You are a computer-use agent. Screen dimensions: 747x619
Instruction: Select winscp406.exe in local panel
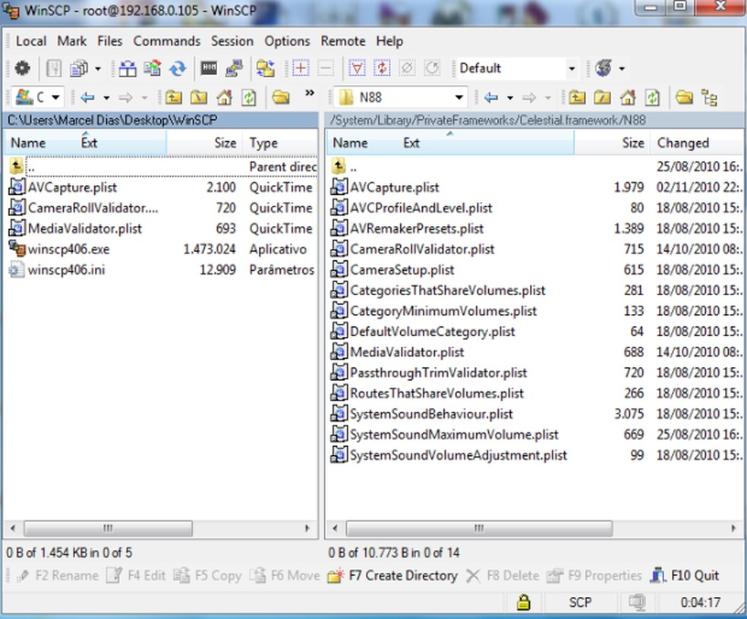[68, 250]
